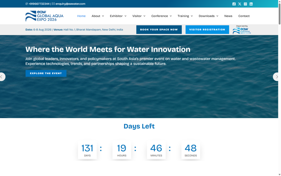This screenshot has height=176, width=281.
Task: Expand the About dropdown menu
Action: [x=98, y=16]
